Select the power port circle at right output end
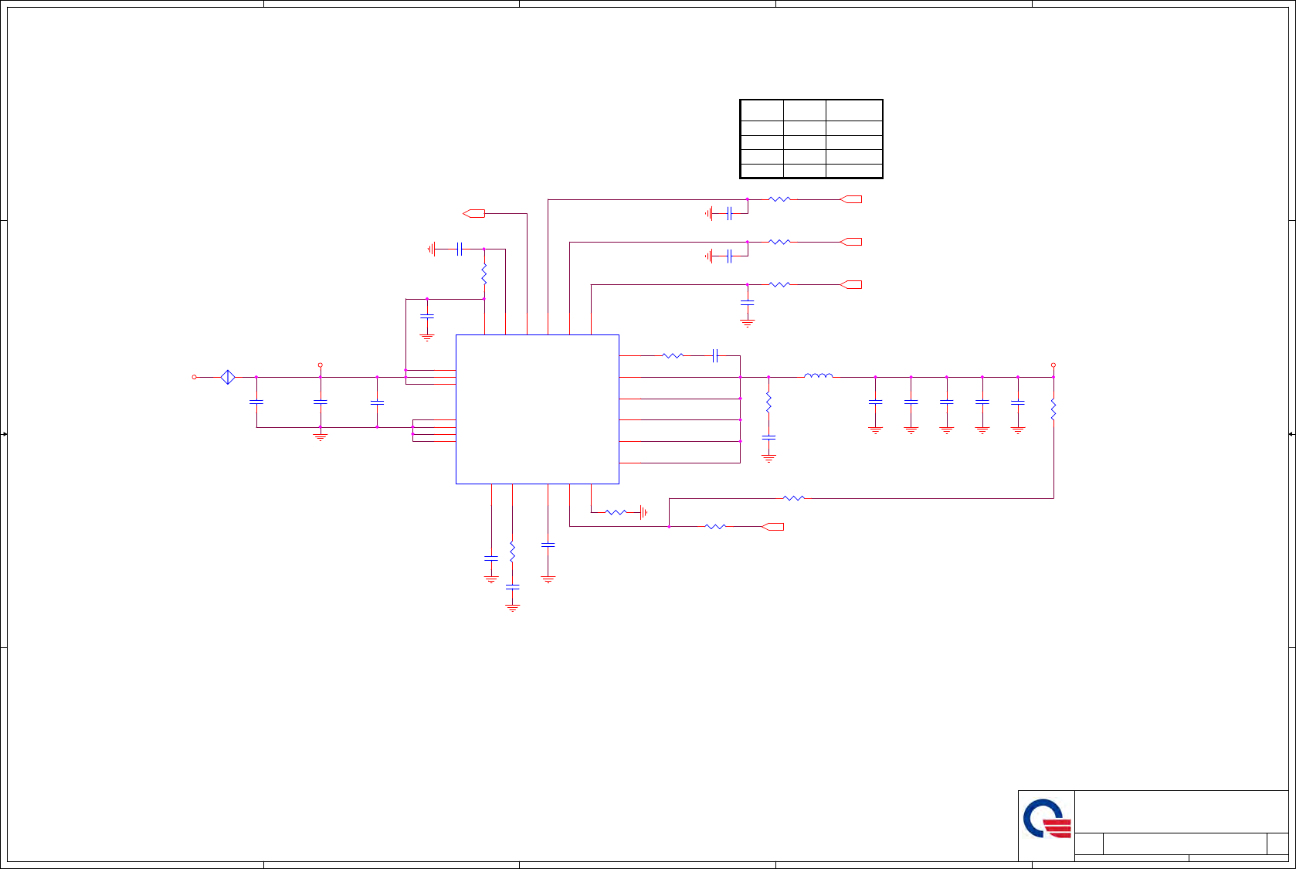Screen dimensions: 1296x869 1053,365
